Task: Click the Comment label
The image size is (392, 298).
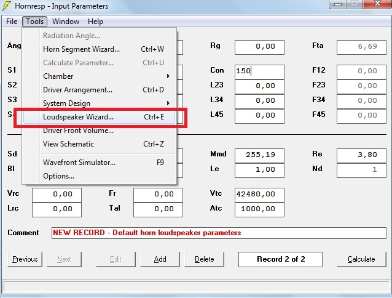Action: coord(23,233)
